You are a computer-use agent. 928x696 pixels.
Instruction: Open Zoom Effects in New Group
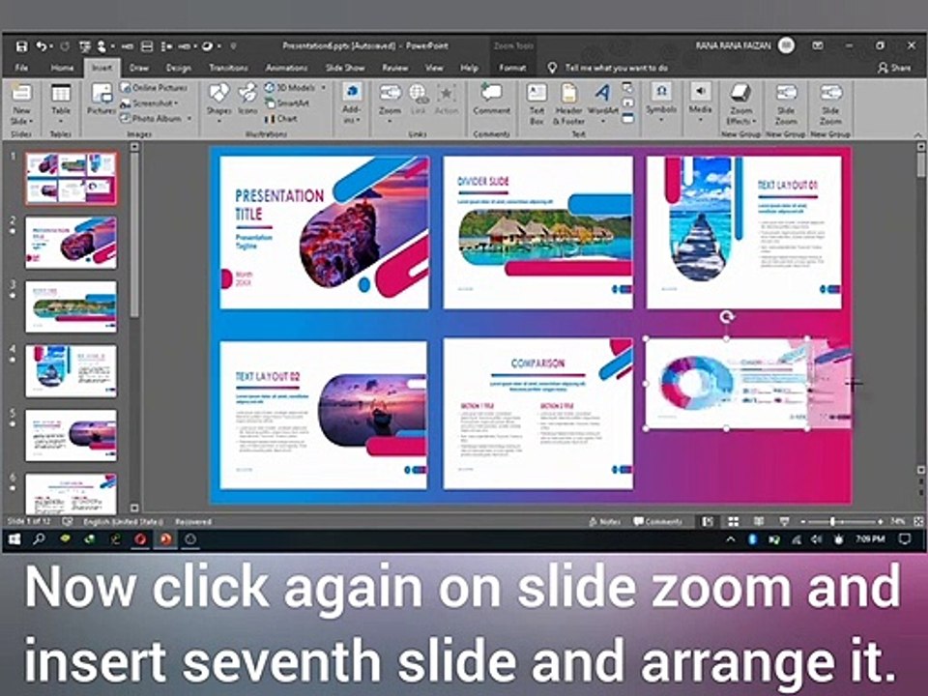point(741,103)
